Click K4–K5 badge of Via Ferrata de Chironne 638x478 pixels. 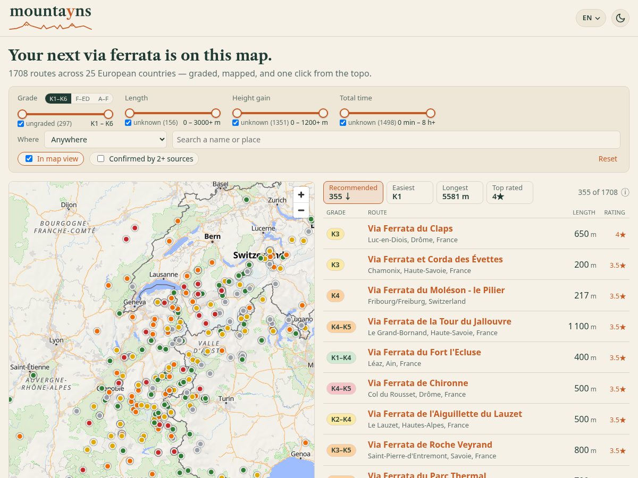coord(341,388)
